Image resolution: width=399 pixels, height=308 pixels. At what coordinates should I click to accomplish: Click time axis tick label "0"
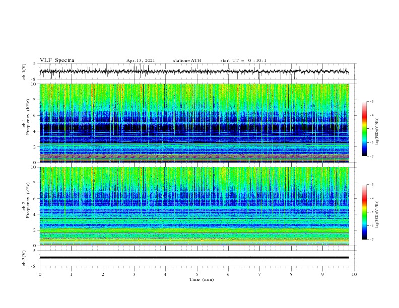tap(40, 274)
